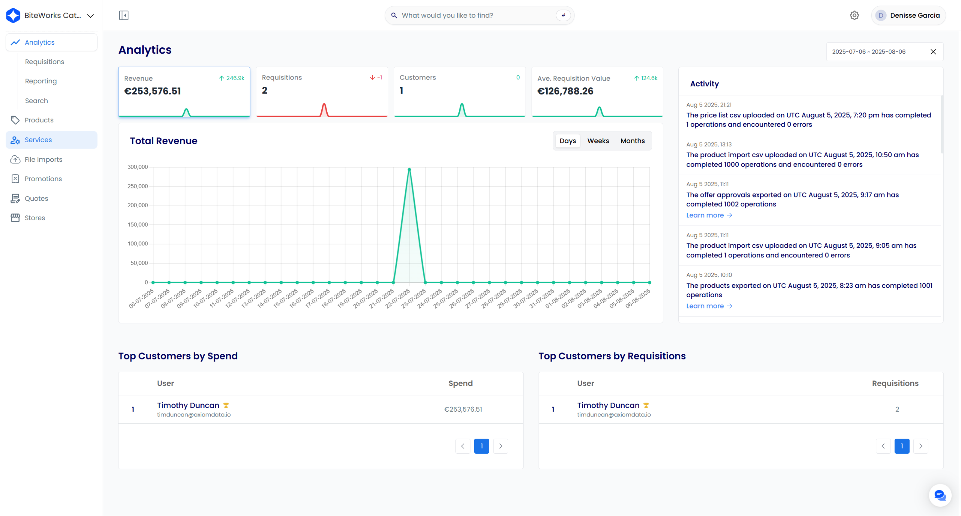Switch chart view to Months
Image resolution: width=961 pixels, height=516 pixels.
click(x=633, y=141)
